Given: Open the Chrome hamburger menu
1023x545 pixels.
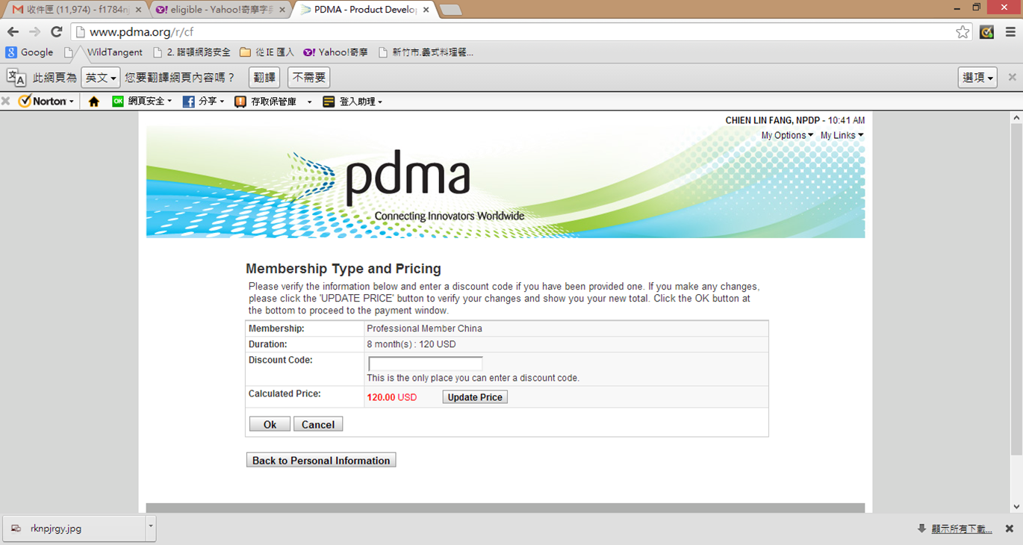Looking at the screenshot, I should (1010, 32).
